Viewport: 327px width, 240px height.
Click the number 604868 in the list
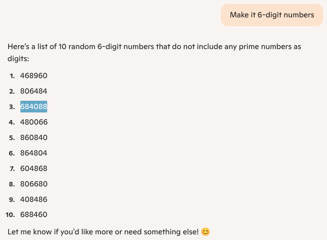click(34, 168)
